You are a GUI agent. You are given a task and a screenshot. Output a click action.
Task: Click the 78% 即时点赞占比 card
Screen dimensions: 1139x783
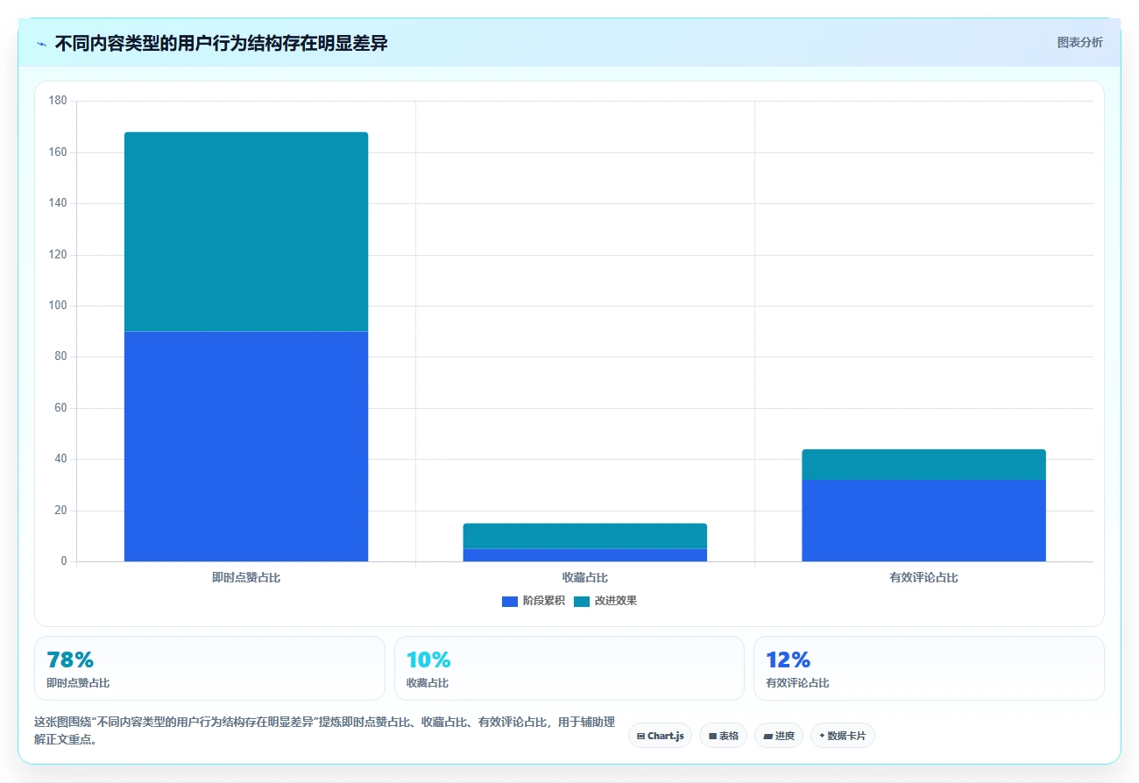click(x=209, y=668)
